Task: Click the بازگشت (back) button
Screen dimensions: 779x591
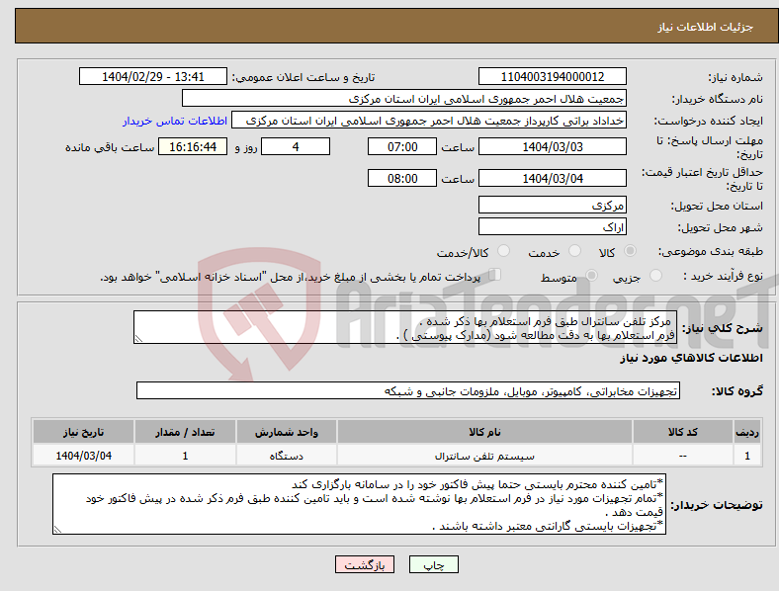Action: [x=365, y=564]
